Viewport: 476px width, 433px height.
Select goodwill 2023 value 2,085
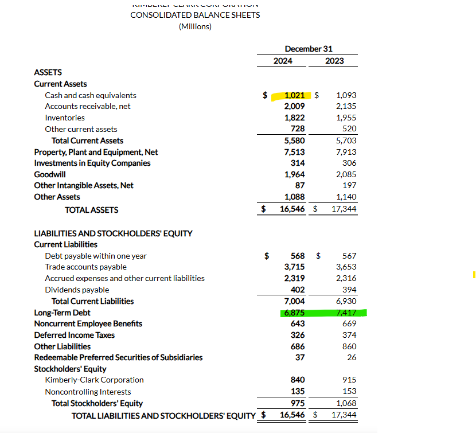click(346, 174)
